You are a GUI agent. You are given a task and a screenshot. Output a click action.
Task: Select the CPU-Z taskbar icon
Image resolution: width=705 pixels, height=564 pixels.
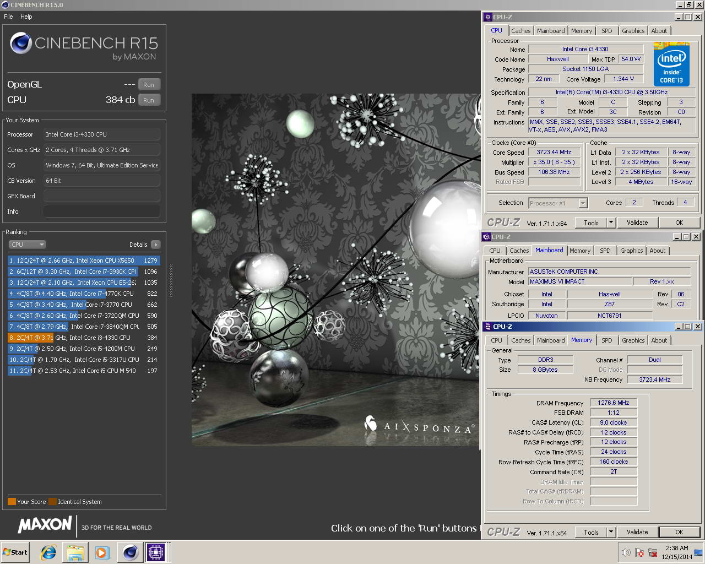155,552
